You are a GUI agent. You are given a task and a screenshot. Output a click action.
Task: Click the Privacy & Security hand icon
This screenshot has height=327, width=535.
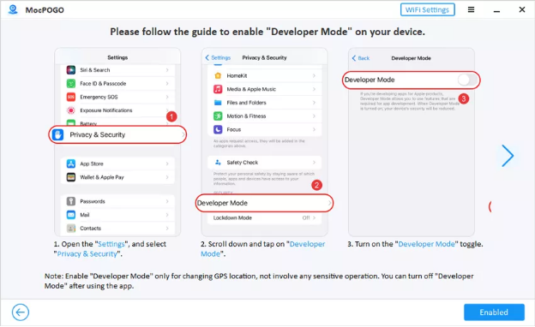point(57,135)
